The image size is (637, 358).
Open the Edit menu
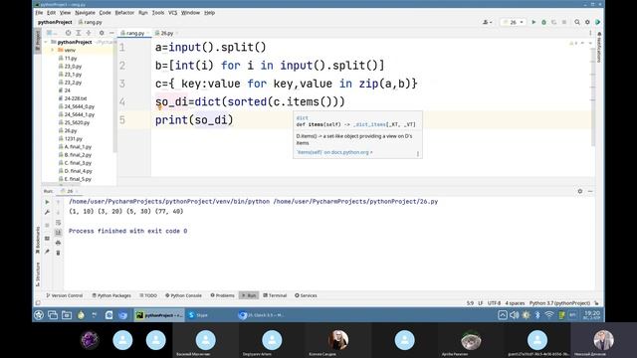(x=51, y=13)
